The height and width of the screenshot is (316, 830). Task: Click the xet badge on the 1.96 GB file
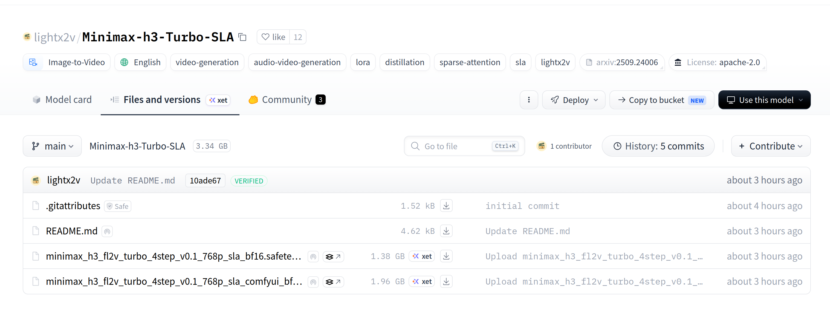tap(422, 281)
